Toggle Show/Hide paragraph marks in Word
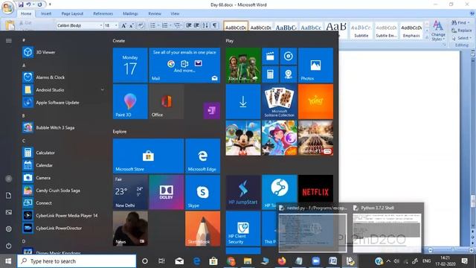 pos(215,25)
